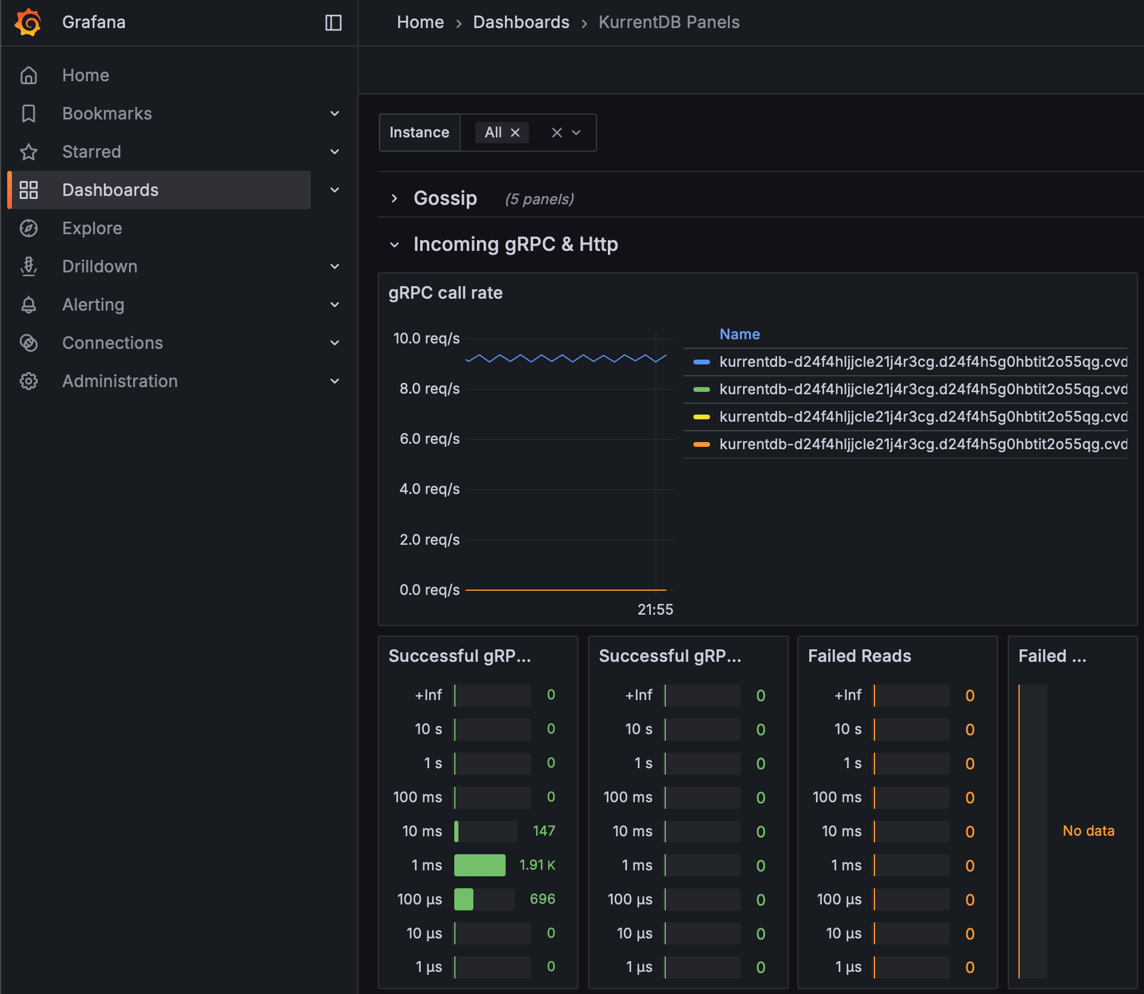
Task: Navigate to Dashboards via the breadcrumb
Action: pos(521,22)
